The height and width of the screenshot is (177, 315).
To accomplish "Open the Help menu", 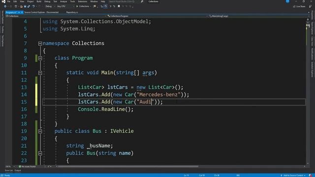I will (x=103, y=1).
